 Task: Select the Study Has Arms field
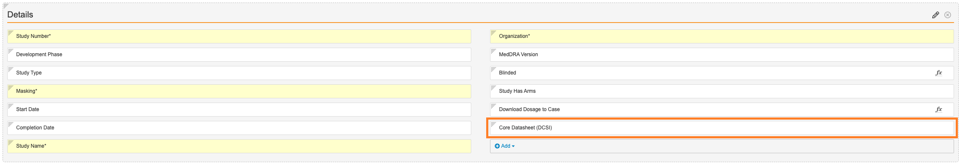click(722, 91)
